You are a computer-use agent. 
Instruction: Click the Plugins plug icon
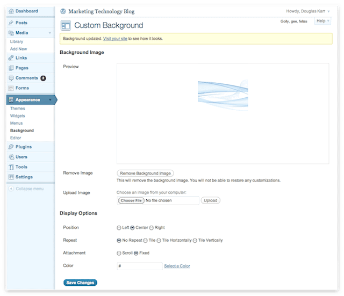[11, 147]
